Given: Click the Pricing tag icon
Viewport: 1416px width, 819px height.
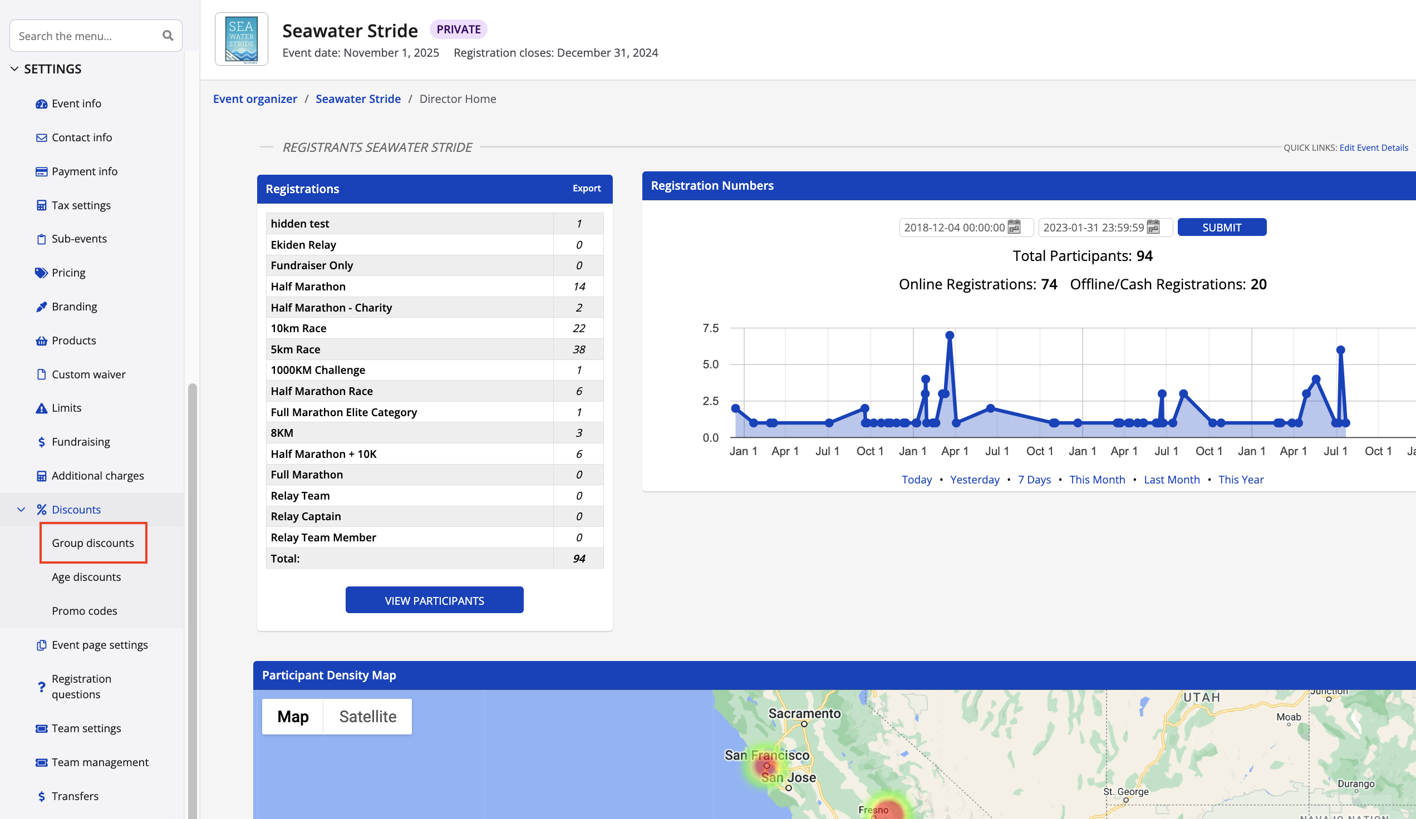Looking at the screenshot, I should tap(41, 273).
